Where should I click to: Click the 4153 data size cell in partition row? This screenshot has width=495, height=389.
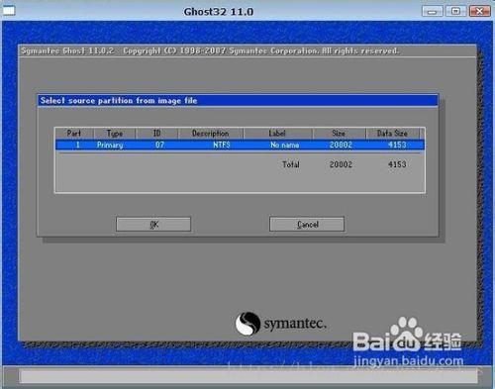397,145
